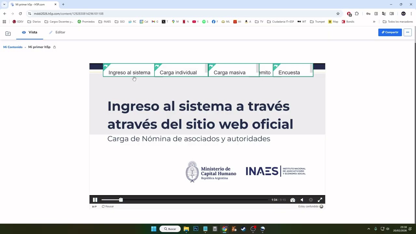Jump to Carga individual section
The width and height of the screenshot is (416, 234).
(181, 70)
